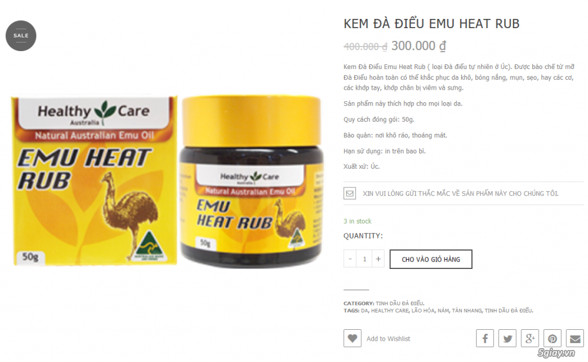Screen dimensions: 588x362
Task: Open category TINH DẦU ĐÀ ĐIỂU
Action: click(400, 303)
